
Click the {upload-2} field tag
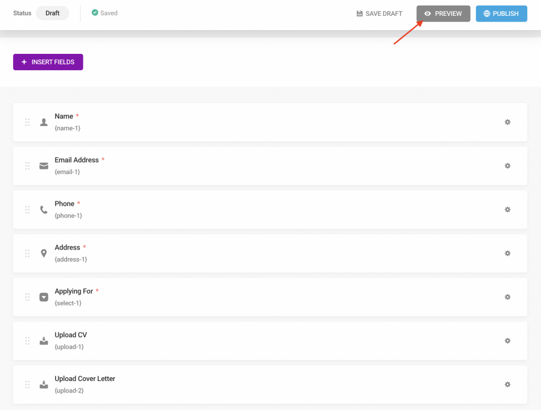(69, 390)
